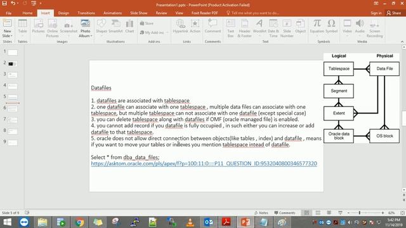Open the Foxit Reader PDF tab

[x=204, y=13]
